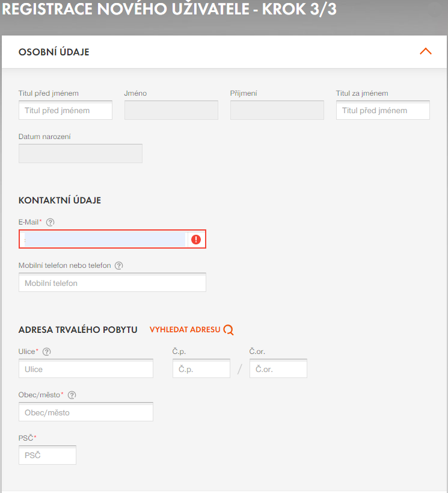Open the Vyhledat adresu link

point(185,330)
